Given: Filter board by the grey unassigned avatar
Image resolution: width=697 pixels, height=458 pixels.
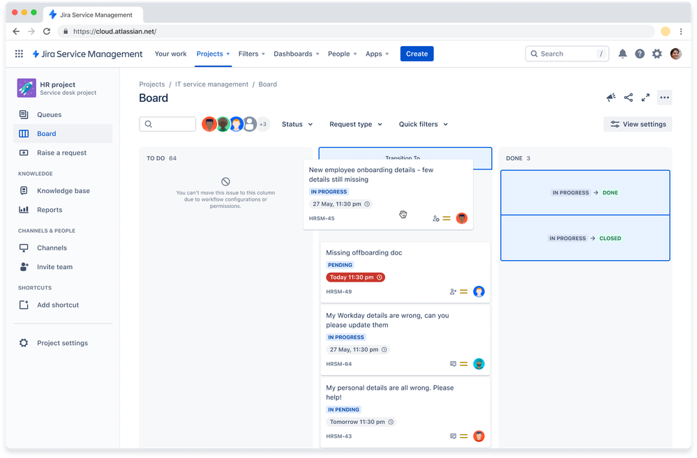Looking at the screenshot, I should (x=250, y=124).
